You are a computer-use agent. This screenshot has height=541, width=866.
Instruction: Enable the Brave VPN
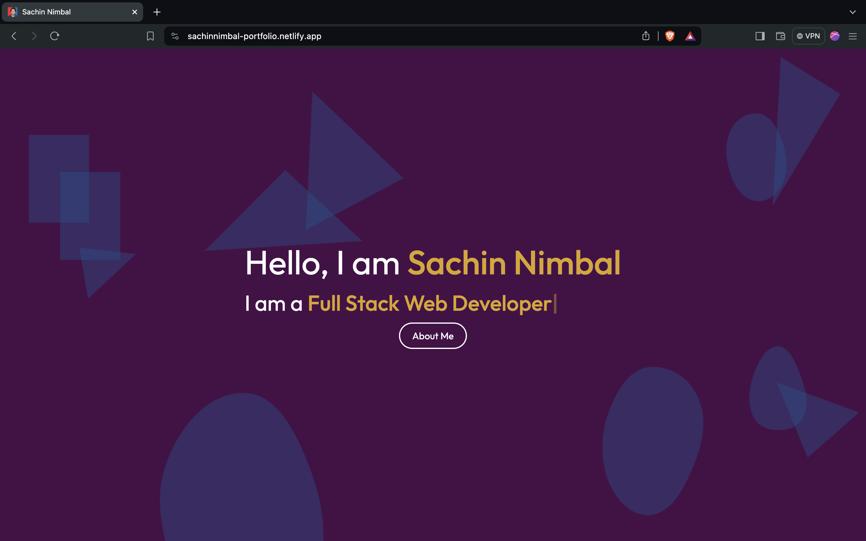point(808,36)
